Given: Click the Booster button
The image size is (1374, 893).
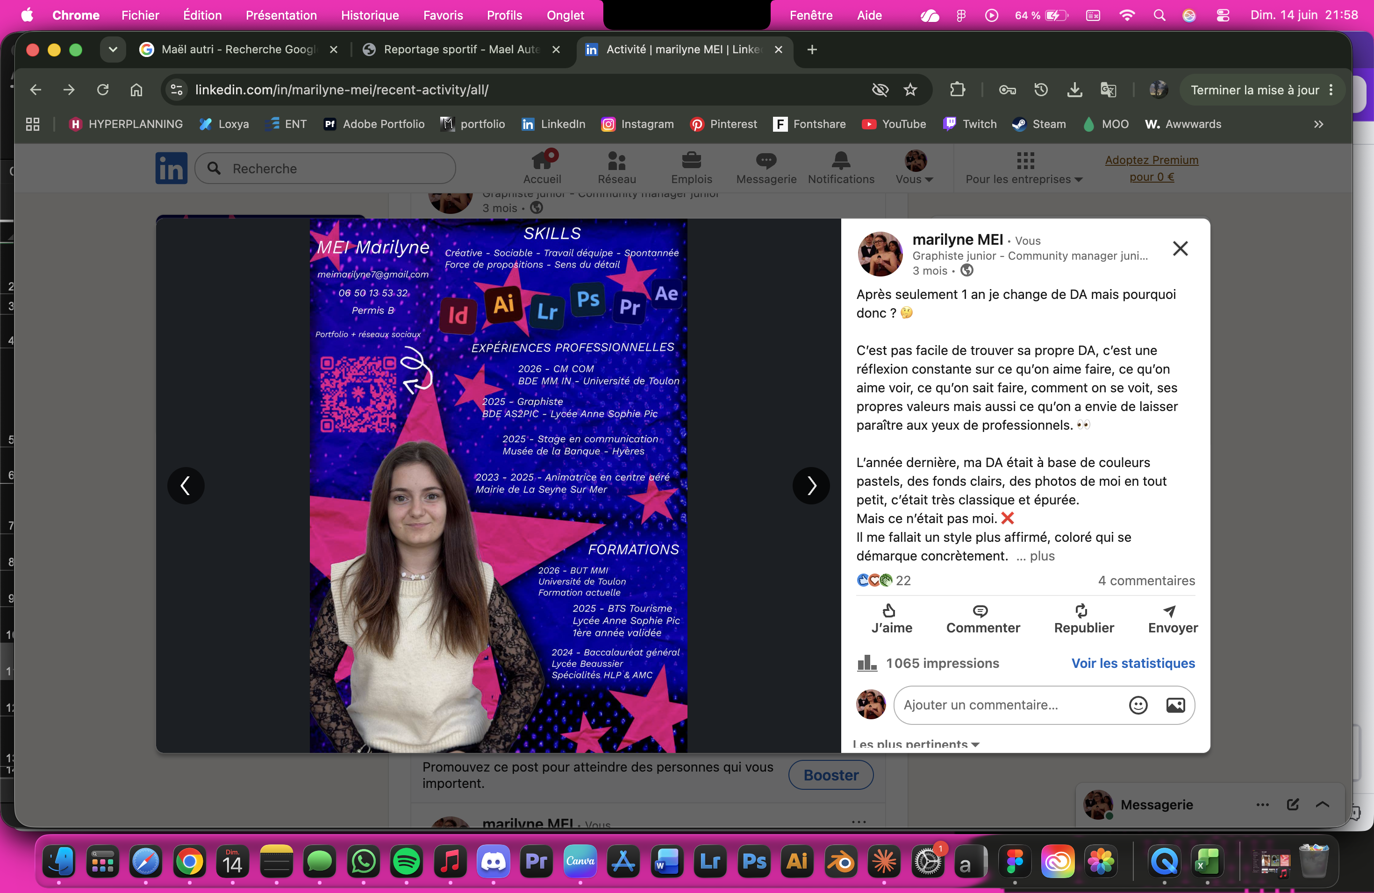Looking at the screenshot, I should 830,775.
